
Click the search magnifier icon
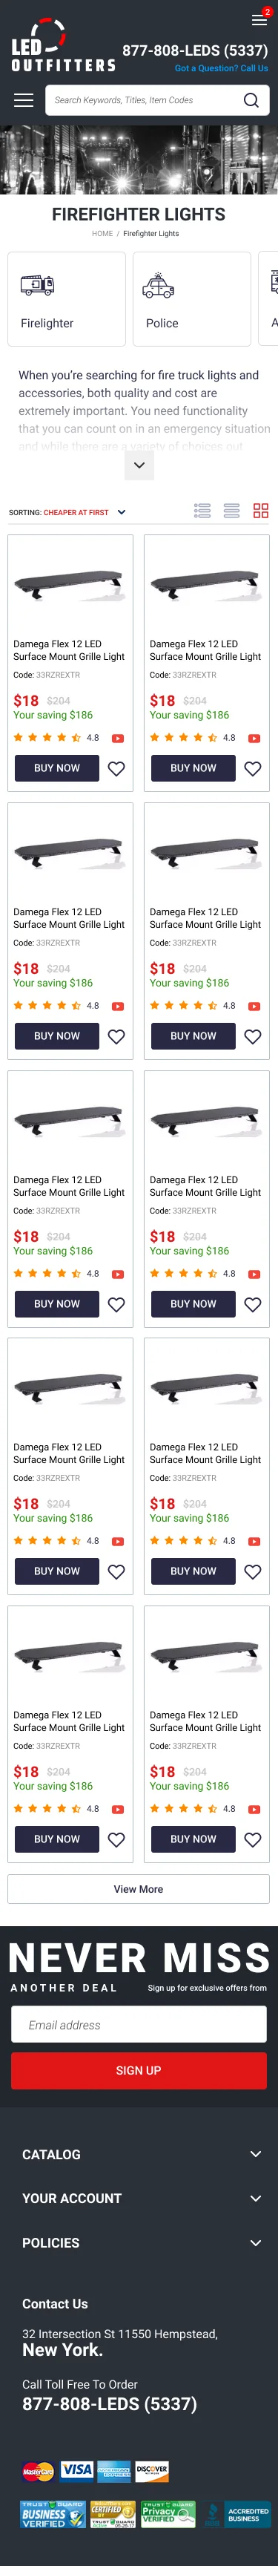click(x=251, y=99)
